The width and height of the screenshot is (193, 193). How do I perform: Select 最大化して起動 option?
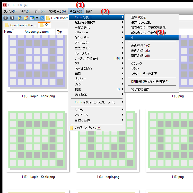[152, 22]
